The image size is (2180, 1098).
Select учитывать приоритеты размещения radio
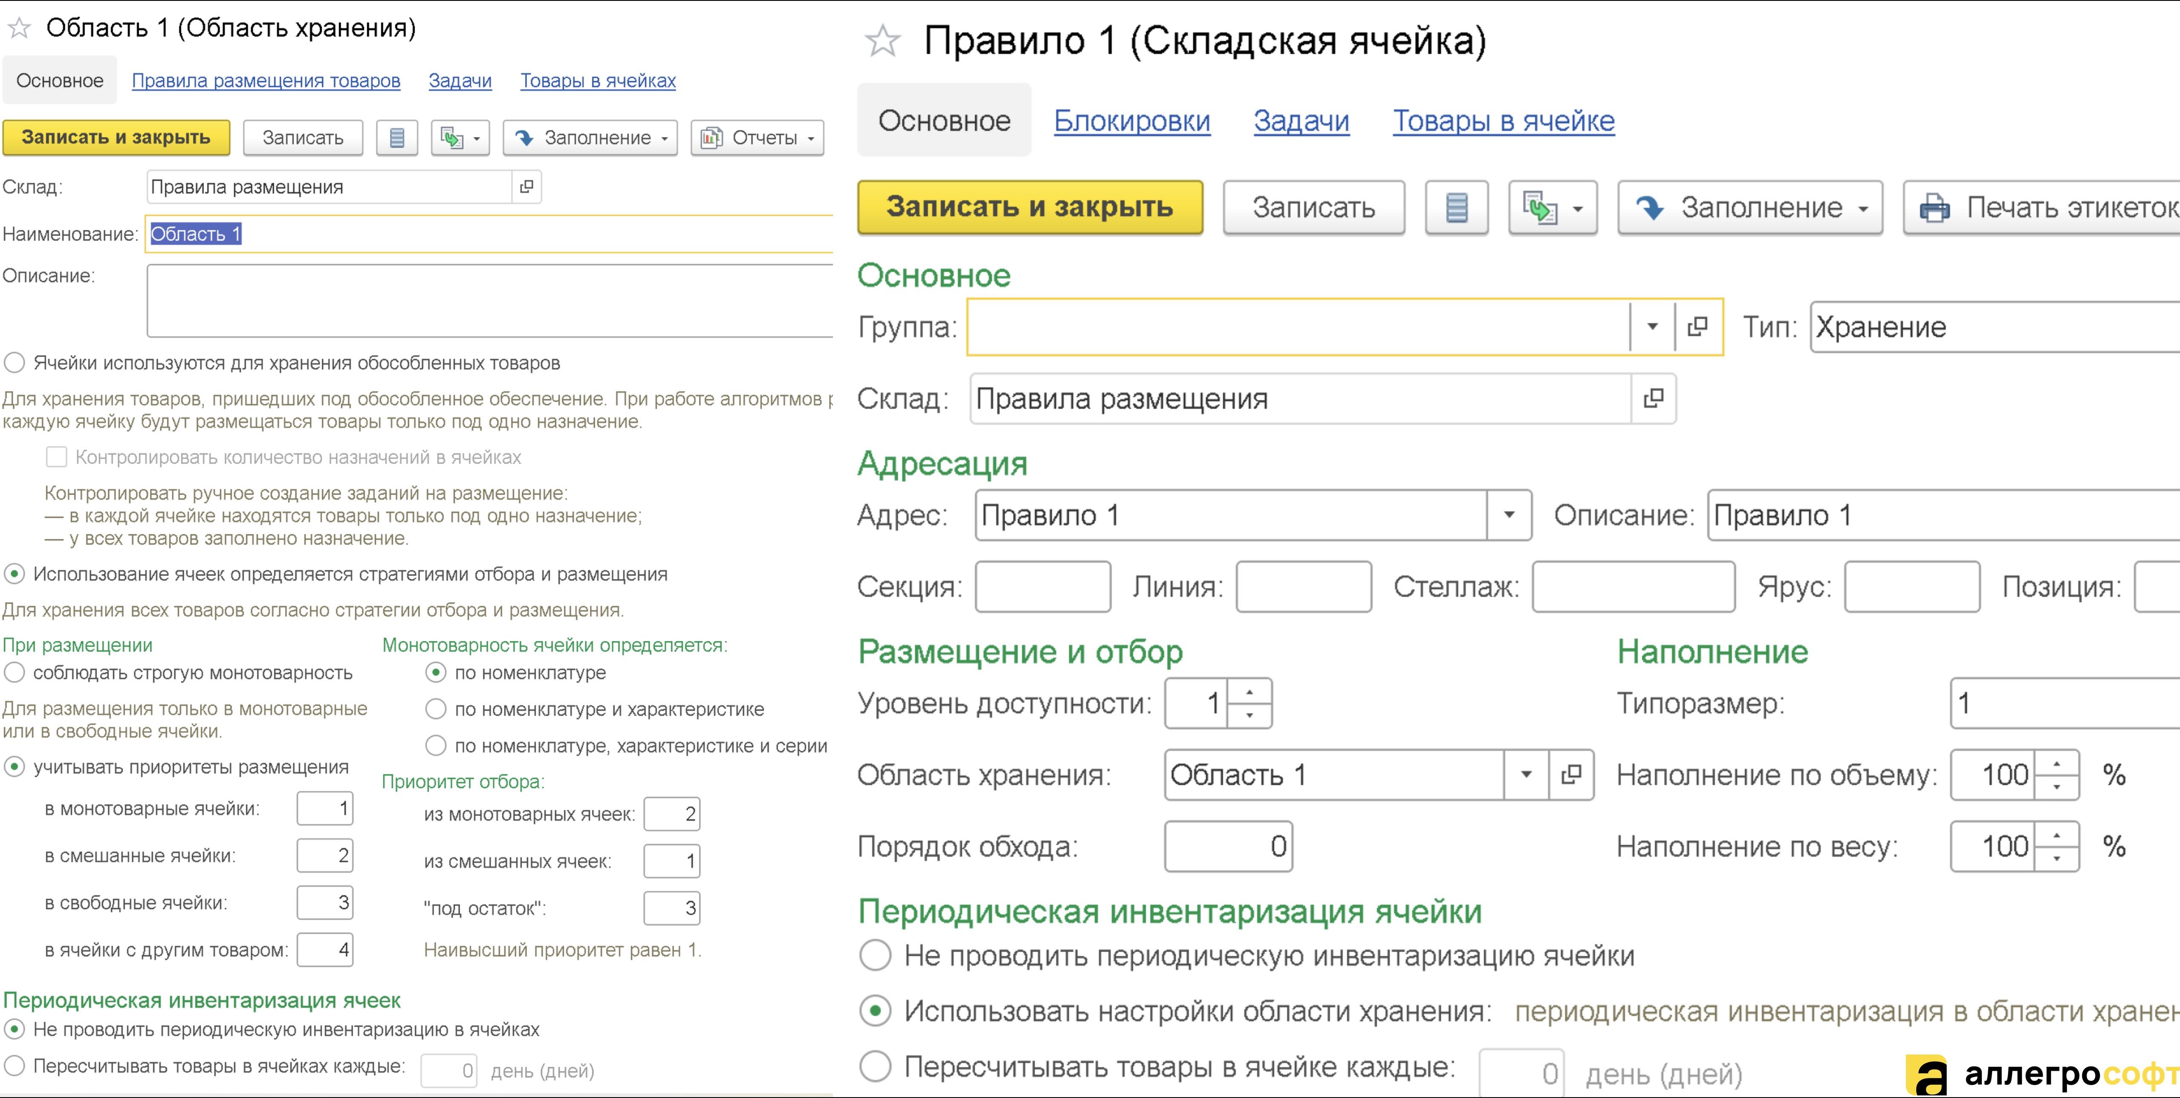(14, 766)
